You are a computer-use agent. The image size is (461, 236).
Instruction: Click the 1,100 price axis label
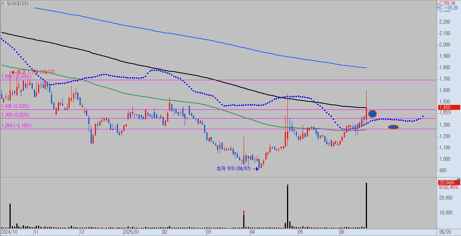coord(444,147)
